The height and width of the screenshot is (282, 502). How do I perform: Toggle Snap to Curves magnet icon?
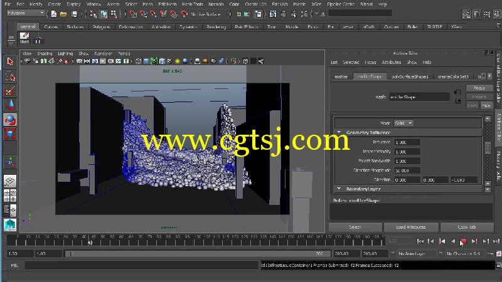(x=143, y=14)
